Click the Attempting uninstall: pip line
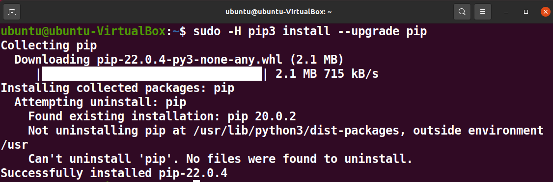 tap(100, 103)
